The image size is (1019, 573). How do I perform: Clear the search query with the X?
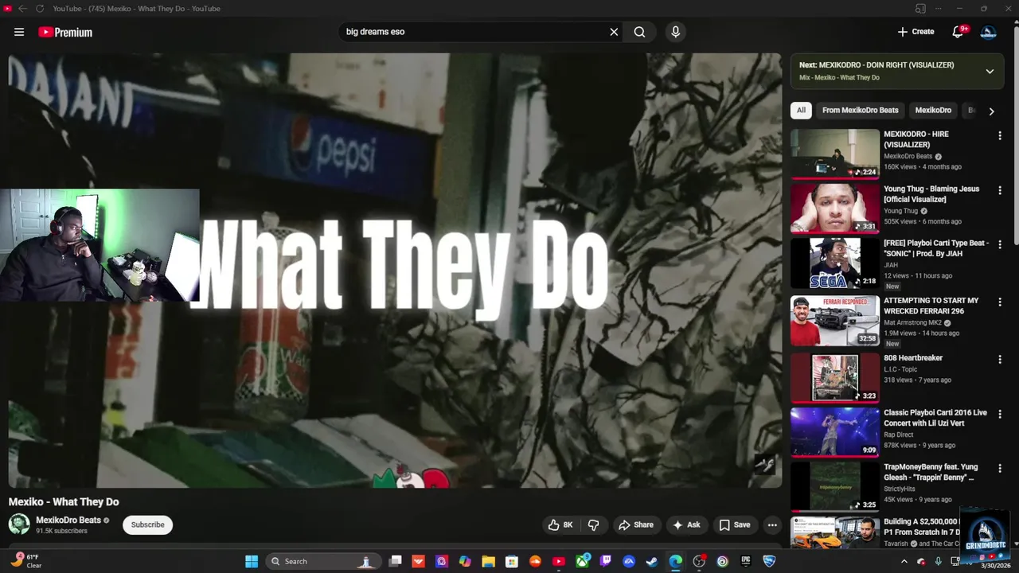614,32
